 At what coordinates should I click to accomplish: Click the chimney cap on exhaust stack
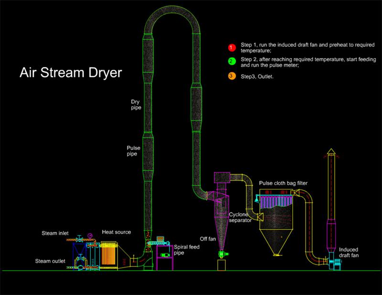coord(331,152)
